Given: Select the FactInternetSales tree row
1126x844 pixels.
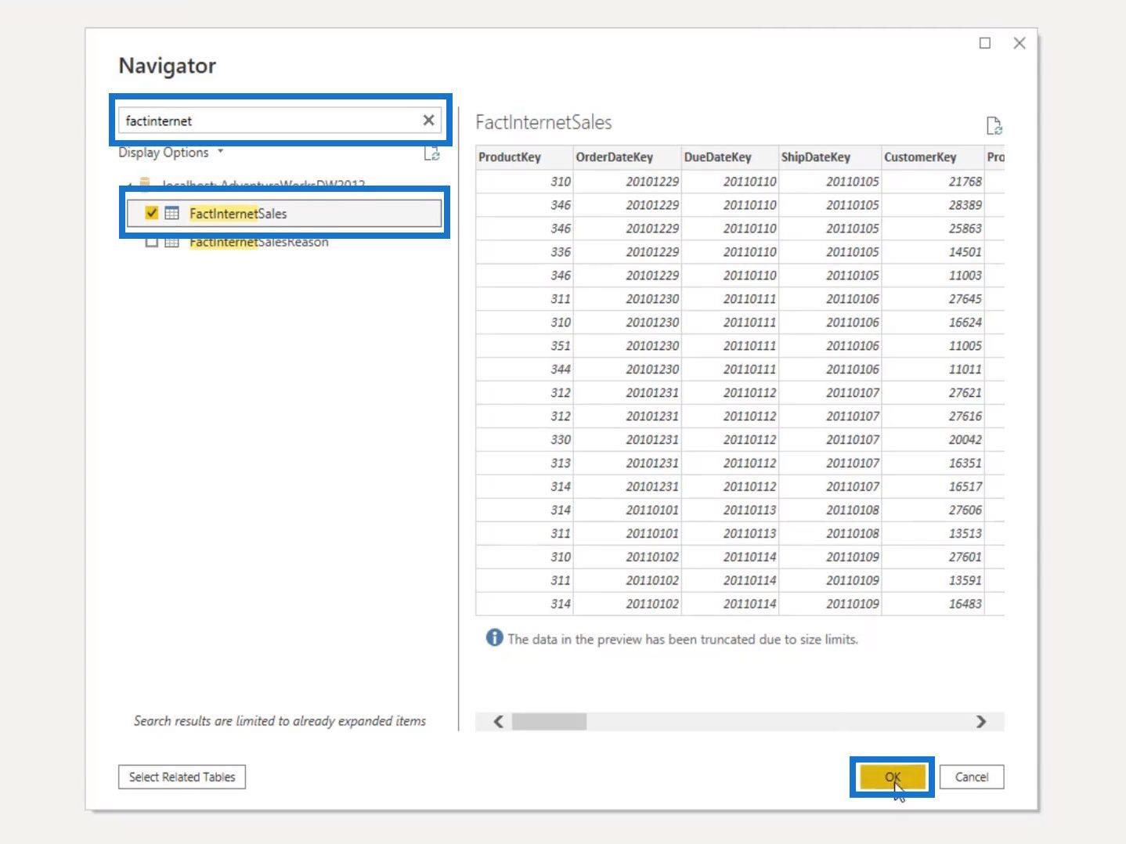Looking at the screenshot, I should coord(284,213).
